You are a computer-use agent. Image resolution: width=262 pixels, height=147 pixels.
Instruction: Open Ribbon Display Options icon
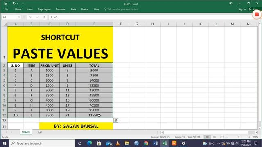tap(231, 4)
